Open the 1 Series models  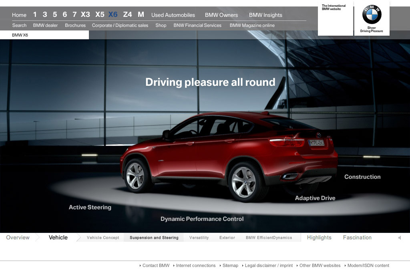coord(35,14)
